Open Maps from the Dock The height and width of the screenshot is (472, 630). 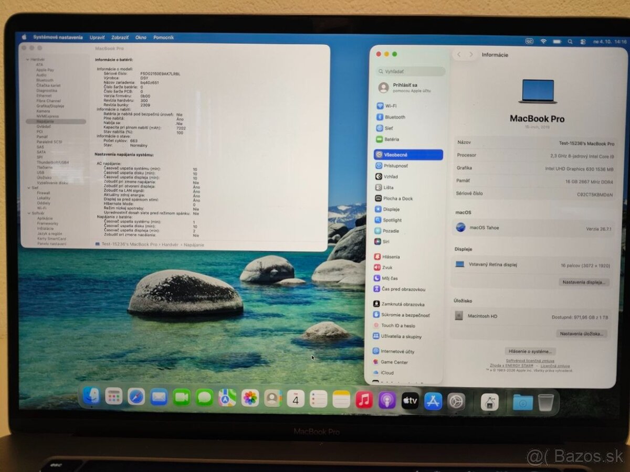227,398
